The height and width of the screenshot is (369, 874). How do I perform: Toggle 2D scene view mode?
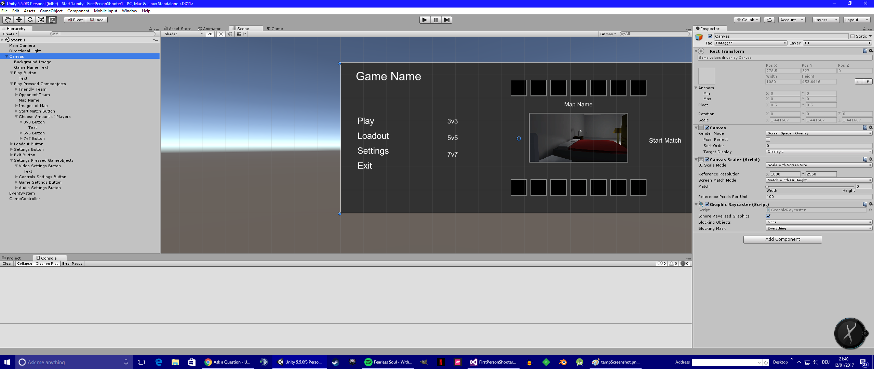(210, 34)
